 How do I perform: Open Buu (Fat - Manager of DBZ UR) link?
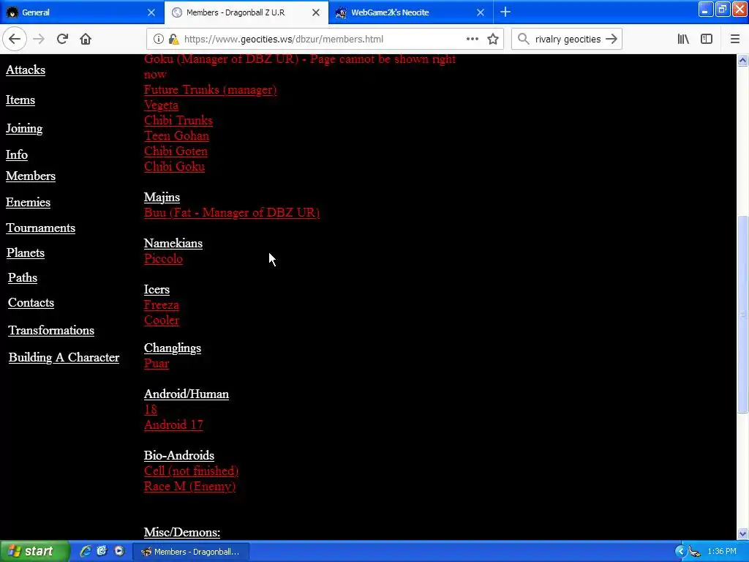point(232,213)
